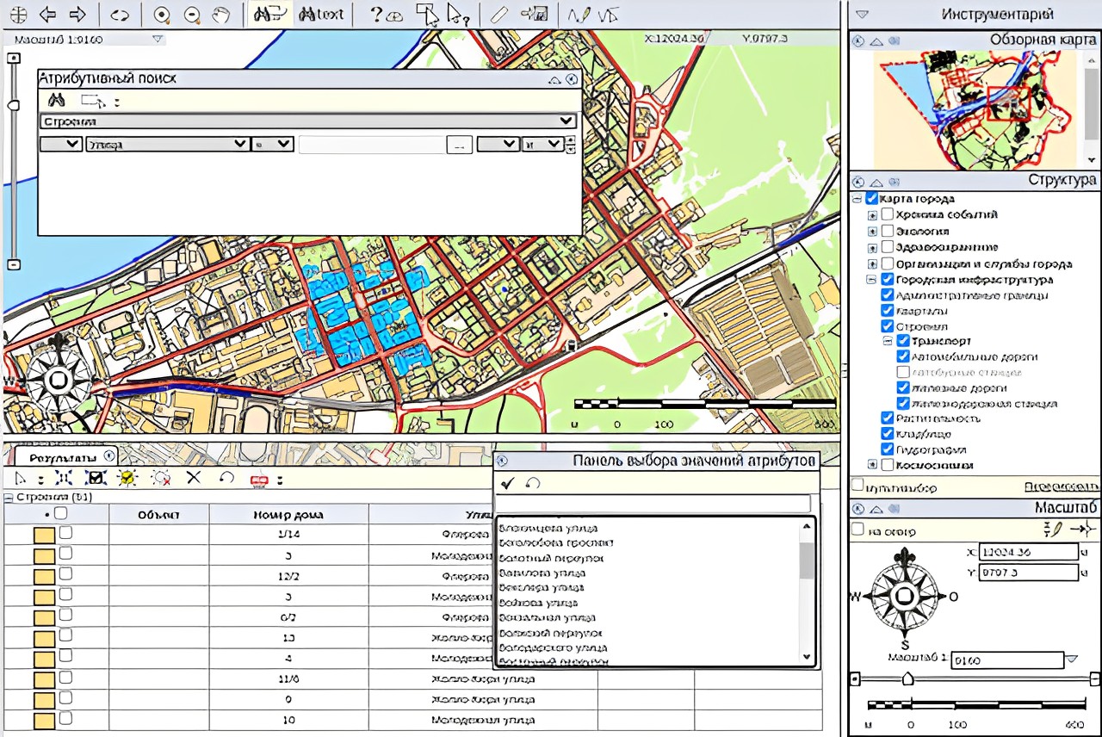Screen dimensions: 1102x737
Task: Click the zoom-in magnifier in top toolbar
Action: tap(161, 14)
